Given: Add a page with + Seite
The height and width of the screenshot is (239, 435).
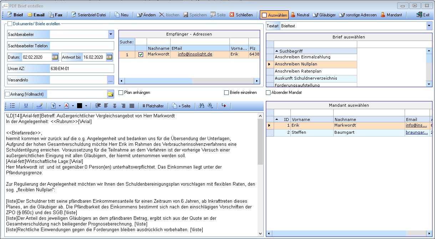Looking at the screenshot, I should pos(181,106).
